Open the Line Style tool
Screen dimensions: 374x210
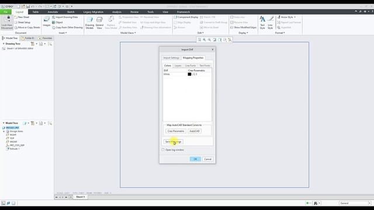tap(270, 23)
